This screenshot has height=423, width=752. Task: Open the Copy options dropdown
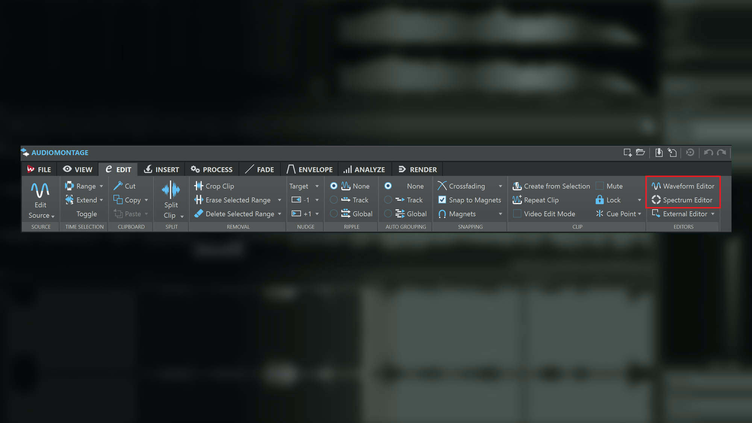click(x=146, y=200)
